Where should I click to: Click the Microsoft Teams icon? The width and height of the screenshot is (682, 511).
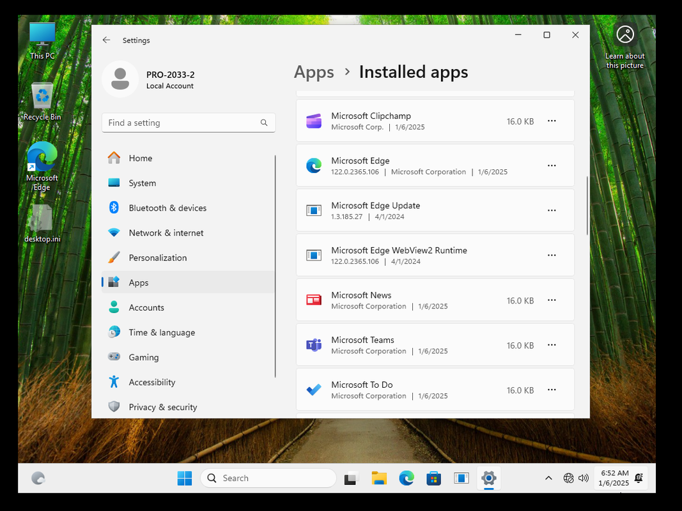(314, 344)
